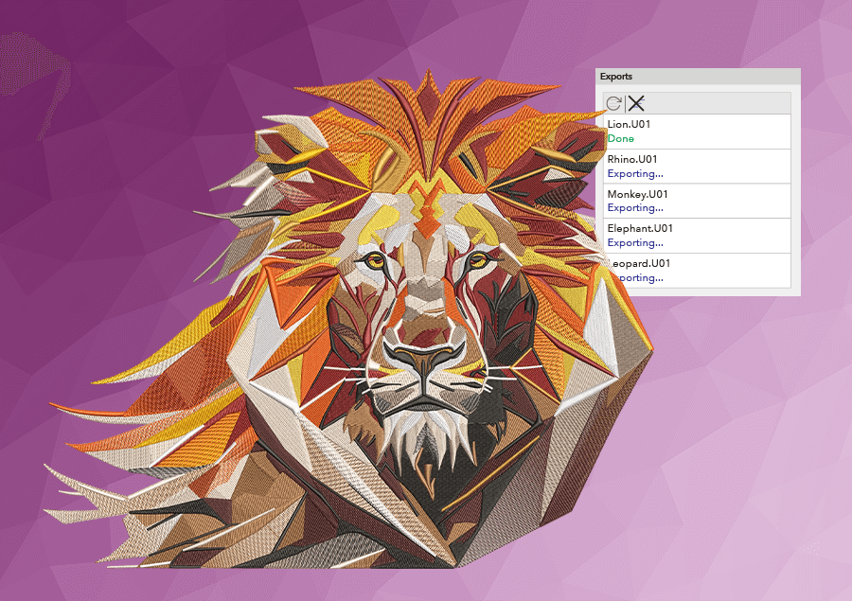Click the refresh icon in Exports toolbar

(x=613, y=103)
